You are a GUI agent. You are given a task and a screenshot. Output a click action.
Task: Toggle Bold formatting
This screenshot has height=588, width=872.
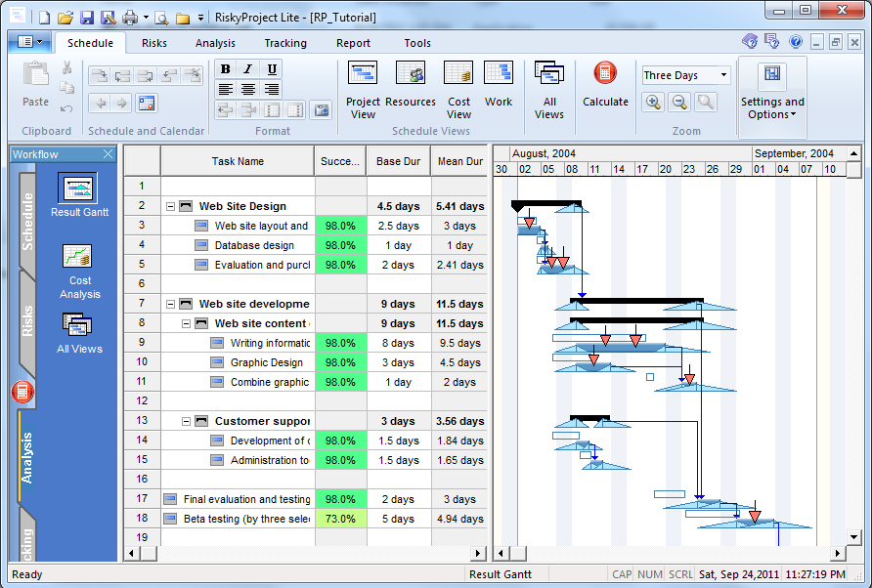225,69
